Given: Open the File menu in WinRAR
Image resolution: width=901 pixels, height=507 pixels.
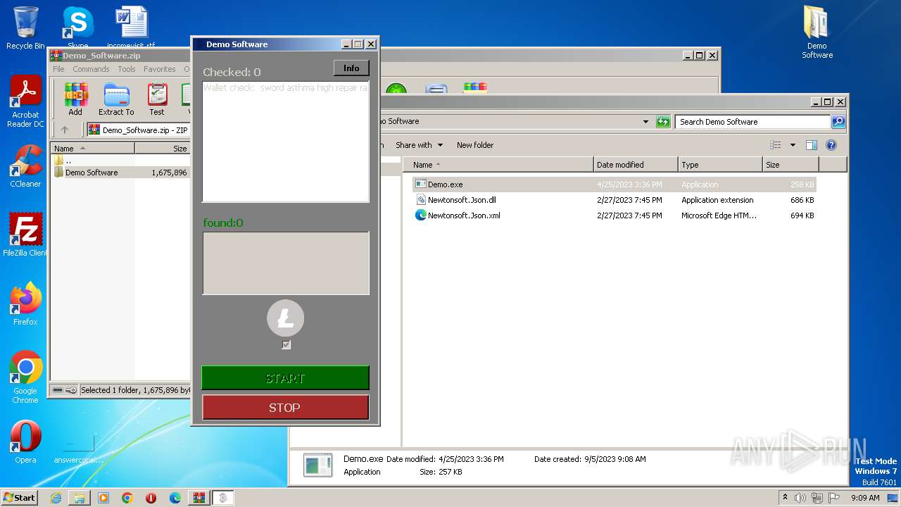Looking at the screenshot, I should pos(58,69).
